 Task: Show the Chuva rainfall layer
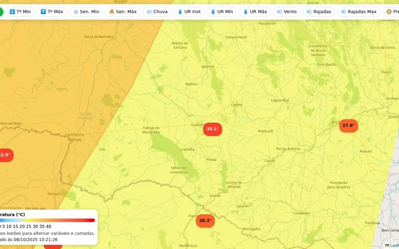coord(157,12)
